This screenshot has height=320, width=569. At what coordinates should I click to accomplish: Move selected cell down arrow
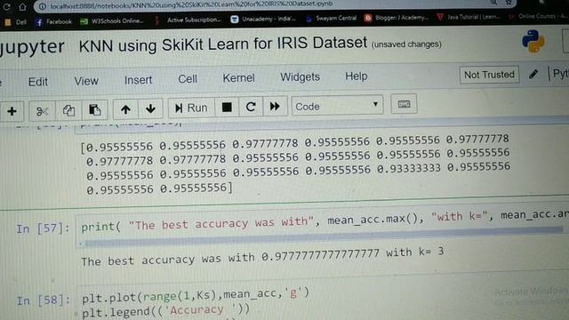(x=150, y=108)
